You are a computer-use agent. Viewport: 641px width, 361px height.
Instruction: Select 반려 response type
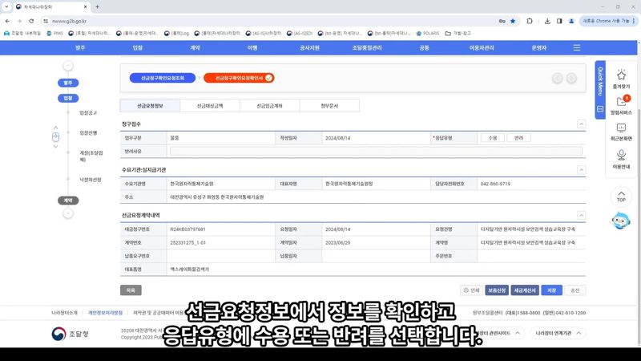click(518, 138)
